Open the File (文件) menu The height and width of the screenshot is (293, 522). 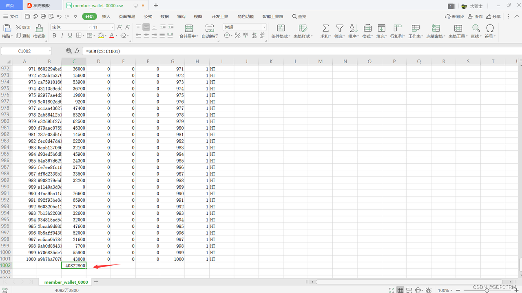[x=11, y=16]
